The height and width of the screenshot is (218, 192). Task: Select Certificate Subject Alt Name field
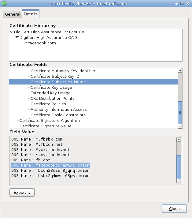93,82
